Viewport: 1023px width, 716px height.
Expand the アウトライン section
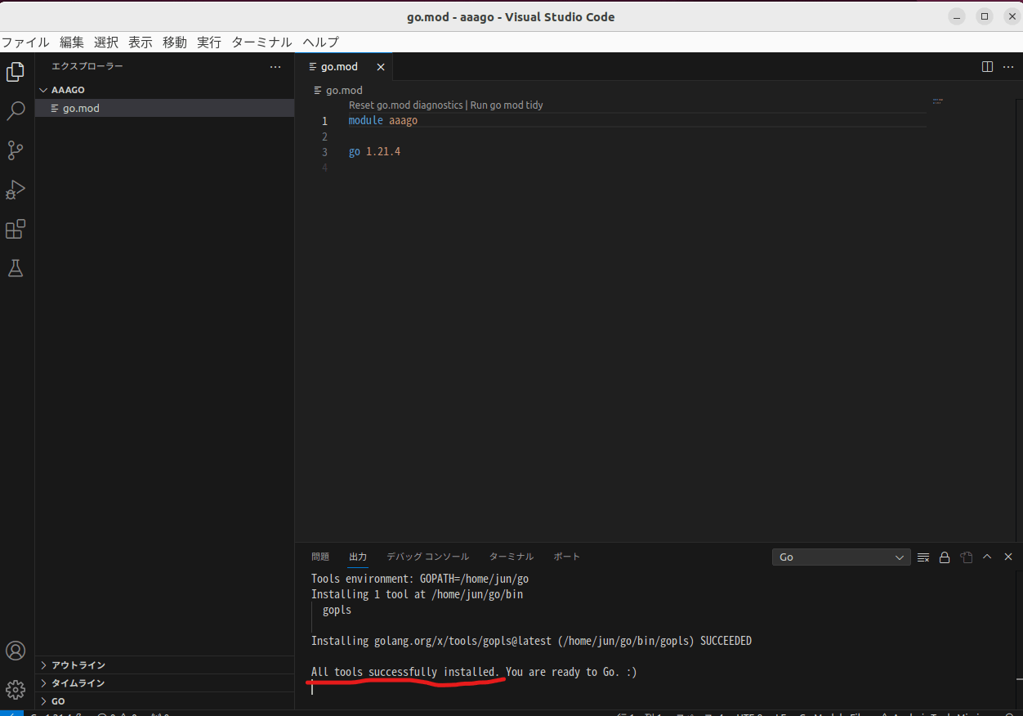click(x=164, y=665)
